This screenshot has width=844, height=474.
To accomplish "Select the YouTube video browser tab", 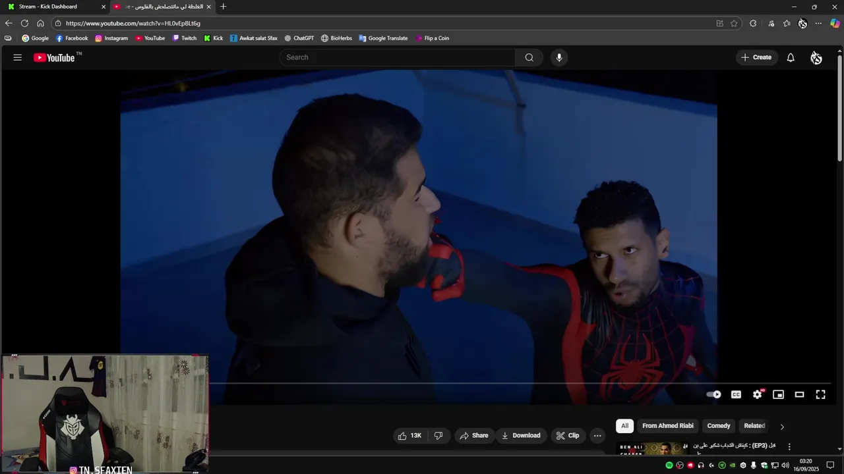I will [x=164, y=7].
